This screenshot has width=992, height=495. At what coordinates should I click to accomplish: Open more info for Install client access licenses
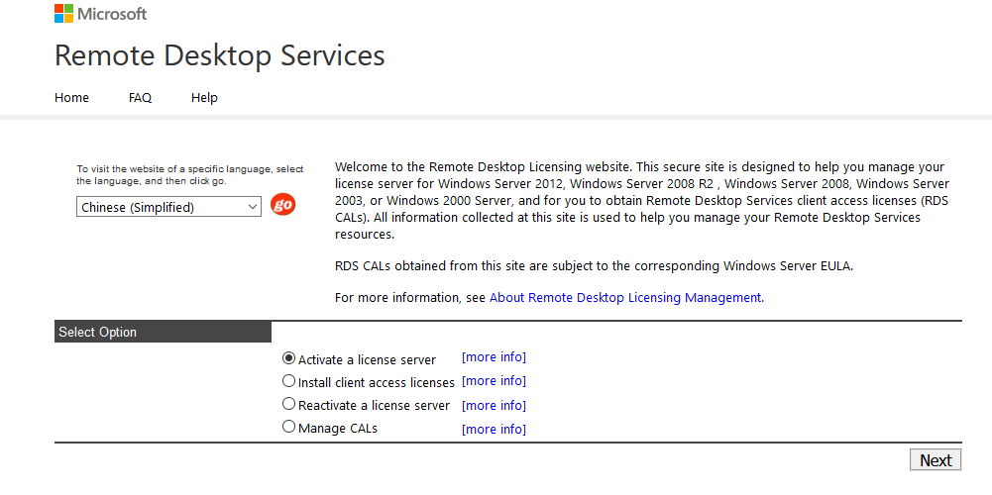coord(494,381)
